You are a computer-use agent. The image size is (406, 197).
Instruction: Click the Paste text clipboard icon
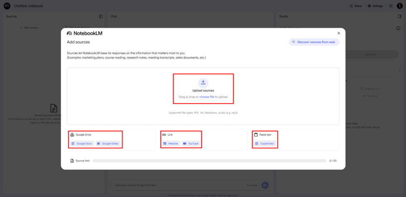coord(256,135)
